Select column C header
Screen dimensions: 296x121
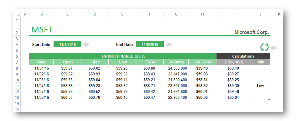click(x=67, y=14)
